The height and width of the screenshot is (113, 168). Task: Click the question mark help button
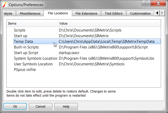coord(146,3)
